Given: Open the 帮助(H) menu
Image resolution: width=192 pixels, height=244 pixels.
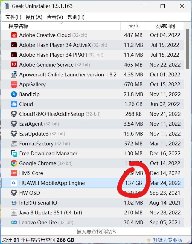Looking at the screenshot, I should coord(76,17).
